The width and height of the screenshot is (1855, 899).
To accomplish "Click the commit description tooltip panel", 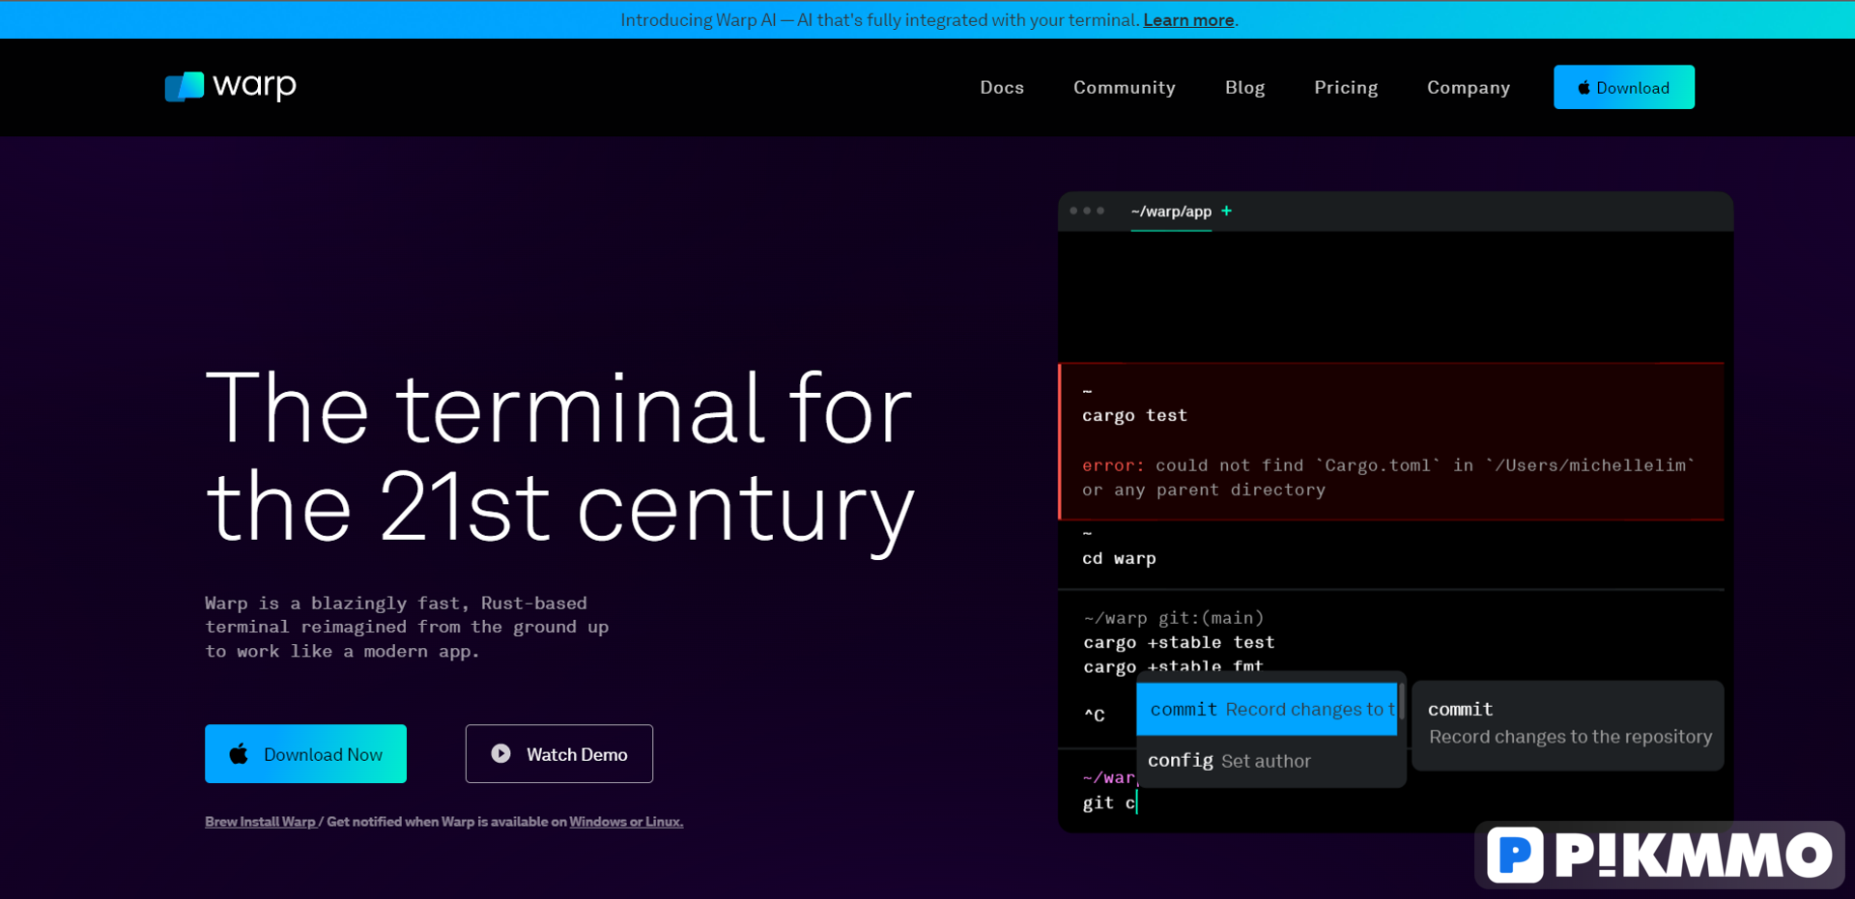I will click(x=1568, y=725).
